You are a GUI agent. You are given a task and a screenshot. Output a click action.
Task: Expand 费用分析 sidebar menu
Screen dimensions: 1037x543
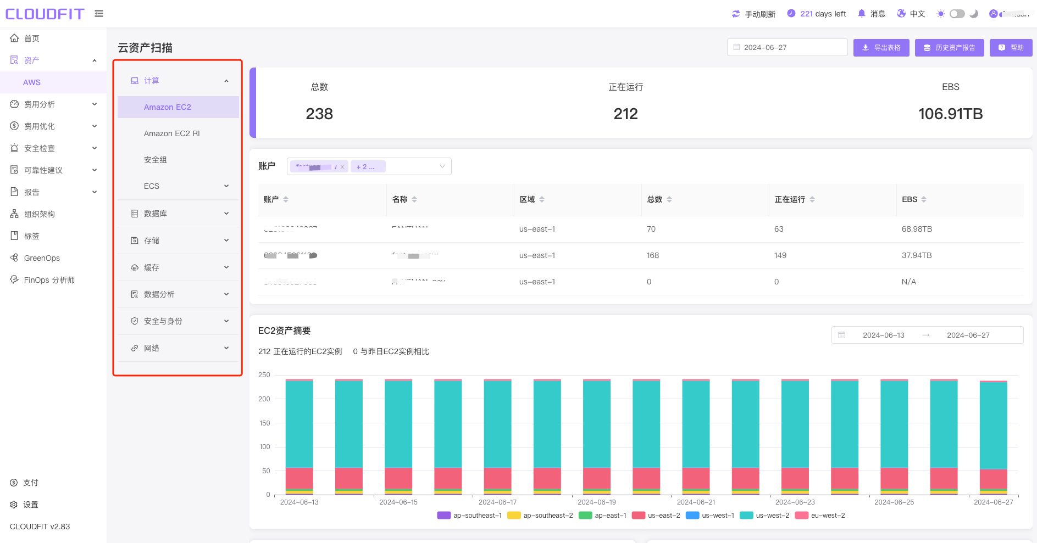click(94, 104)
